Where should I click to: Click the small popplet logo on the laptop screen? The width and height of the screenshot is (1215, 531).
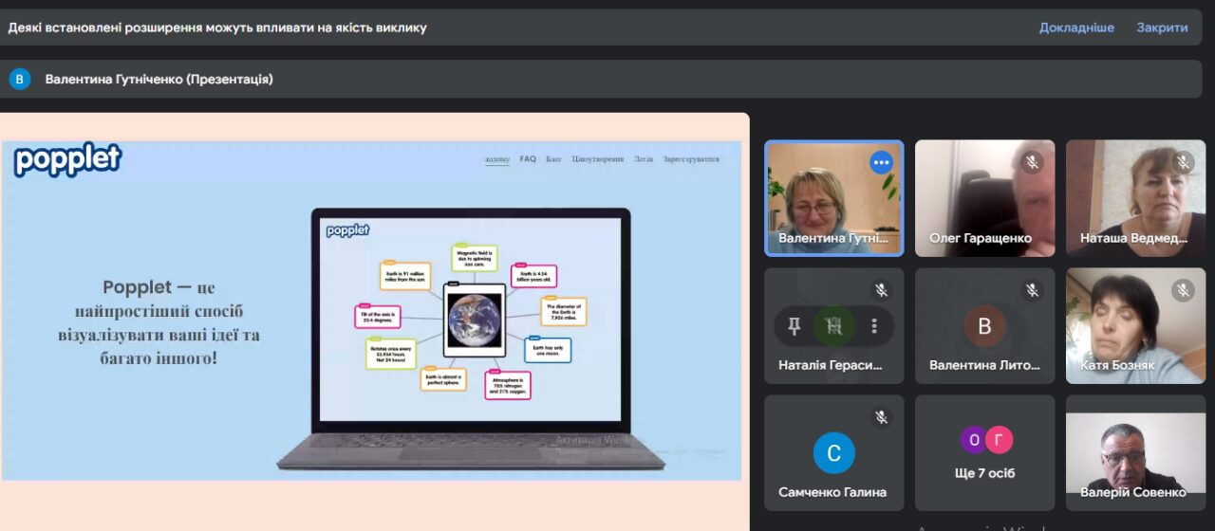point(347,230)
